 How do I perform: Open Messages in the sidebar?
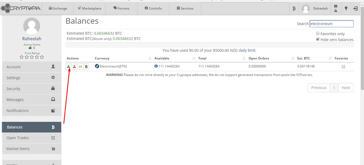(x=32, y=100)
